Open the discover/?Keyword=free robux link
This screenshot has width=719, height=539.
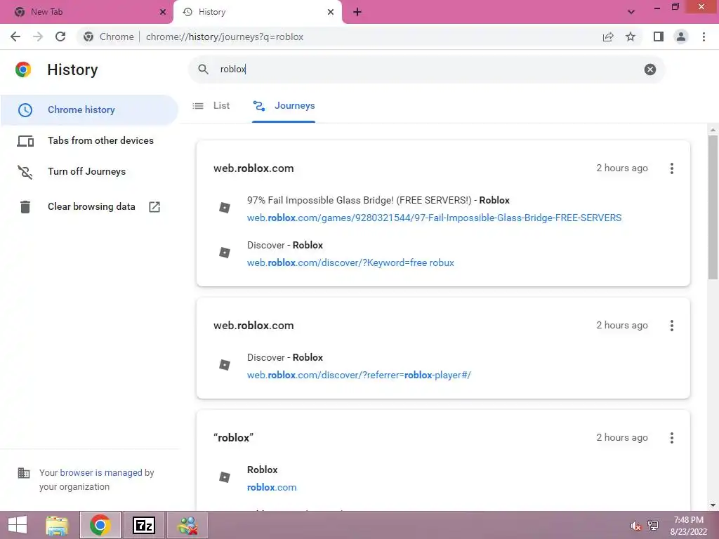(x=350, y=262)
